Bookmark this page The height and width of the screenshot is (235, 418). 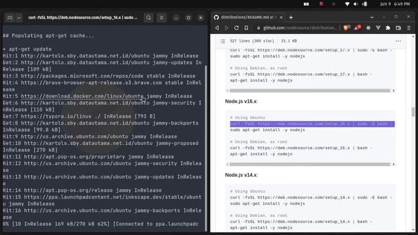coord(246,27)
